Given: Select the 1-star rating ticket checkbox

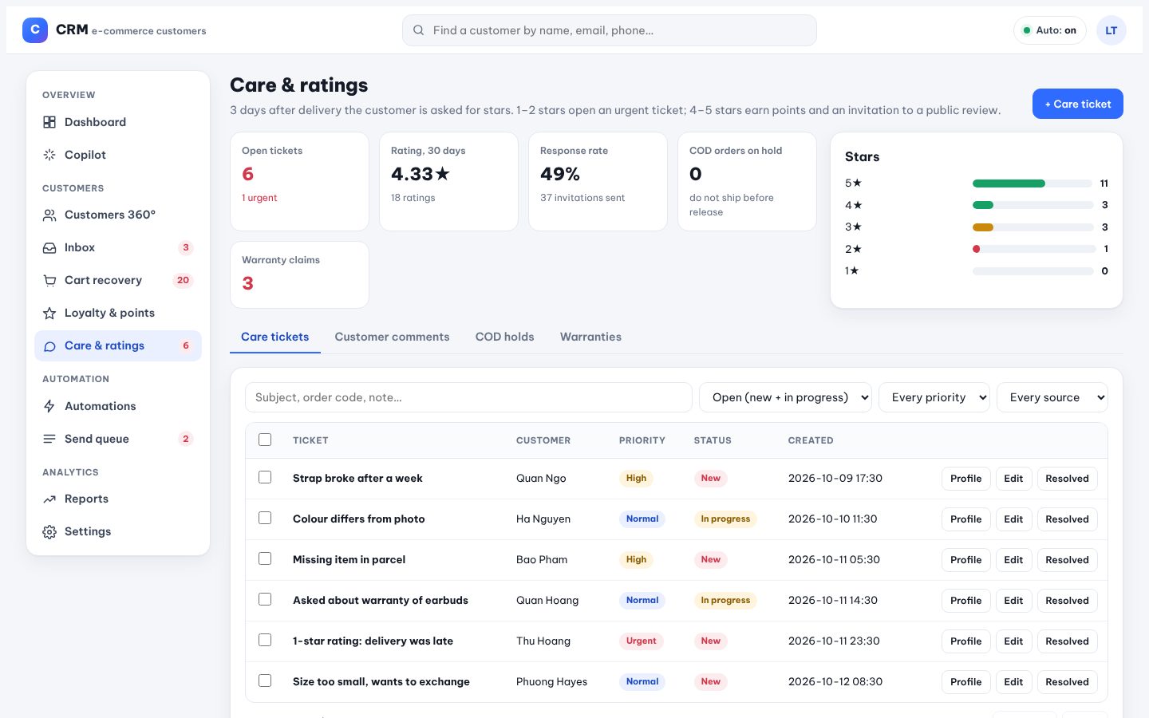Looking at the screenshot, I should 265,640.
